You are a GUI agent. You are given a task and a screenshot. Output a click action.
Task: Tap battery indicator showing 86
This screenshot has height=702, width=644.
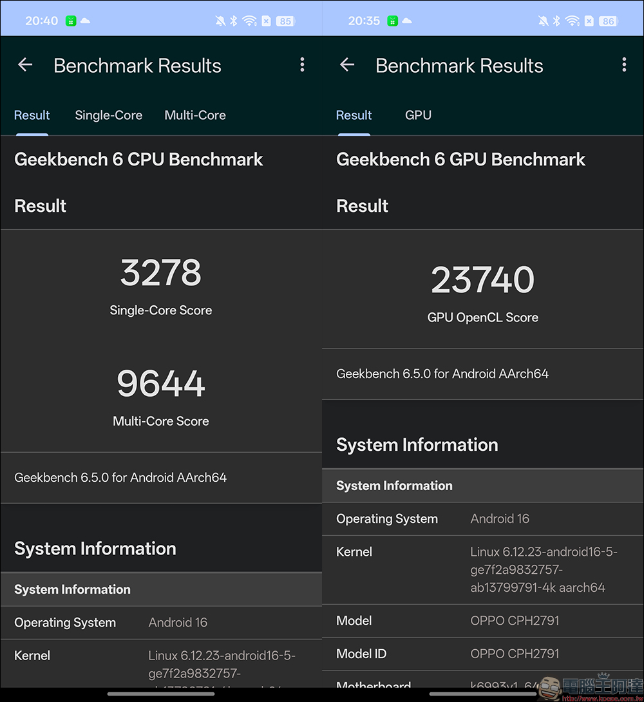pyautogui.click(x=607, y=21)
